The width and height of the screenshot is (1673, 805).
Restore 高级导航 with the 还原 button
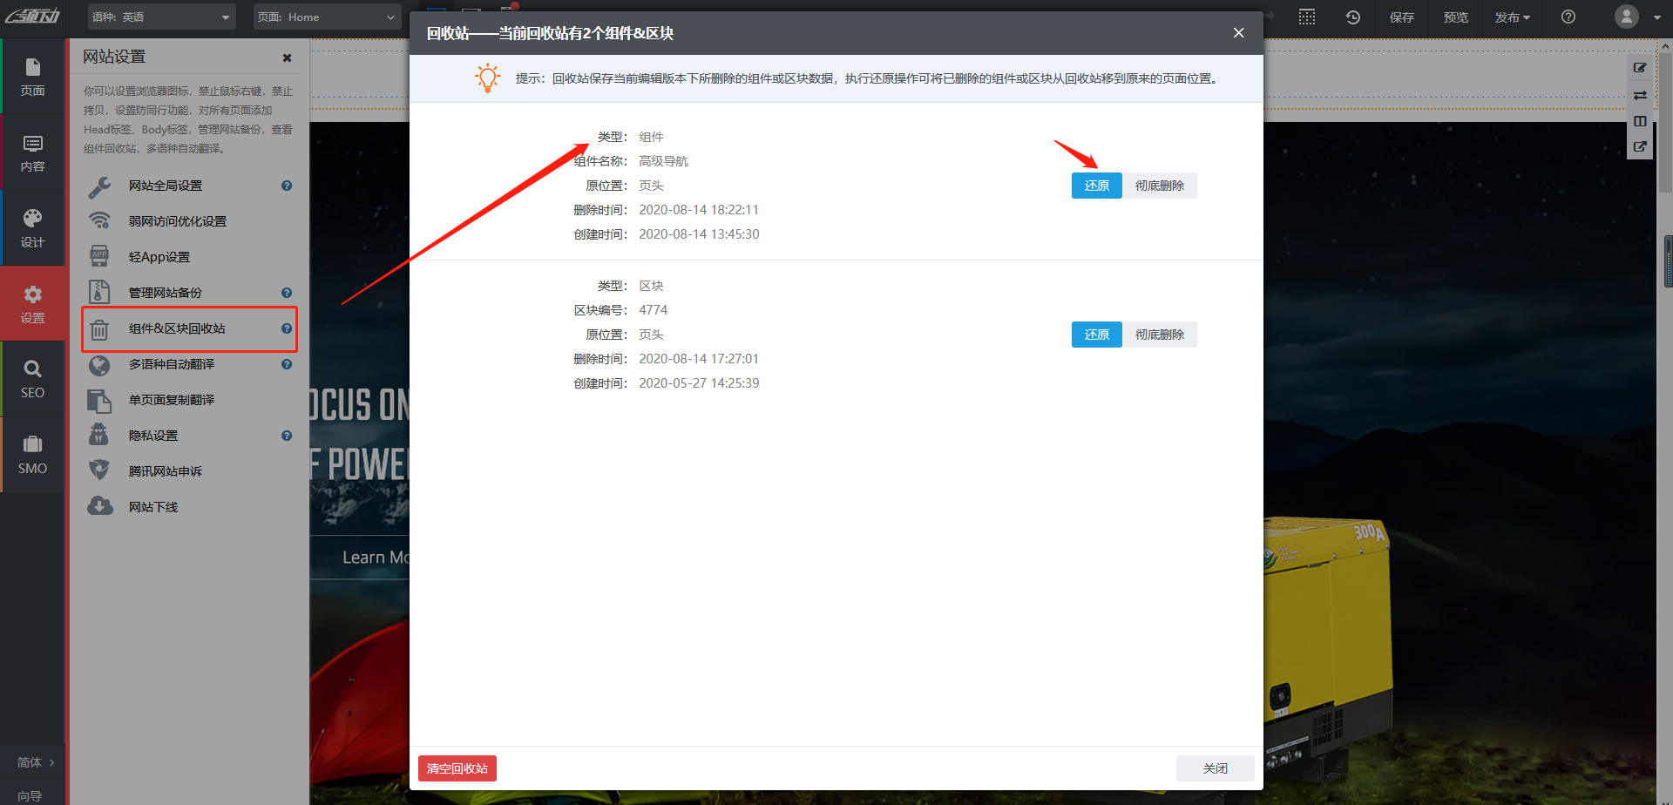[x=1096, y=185]
